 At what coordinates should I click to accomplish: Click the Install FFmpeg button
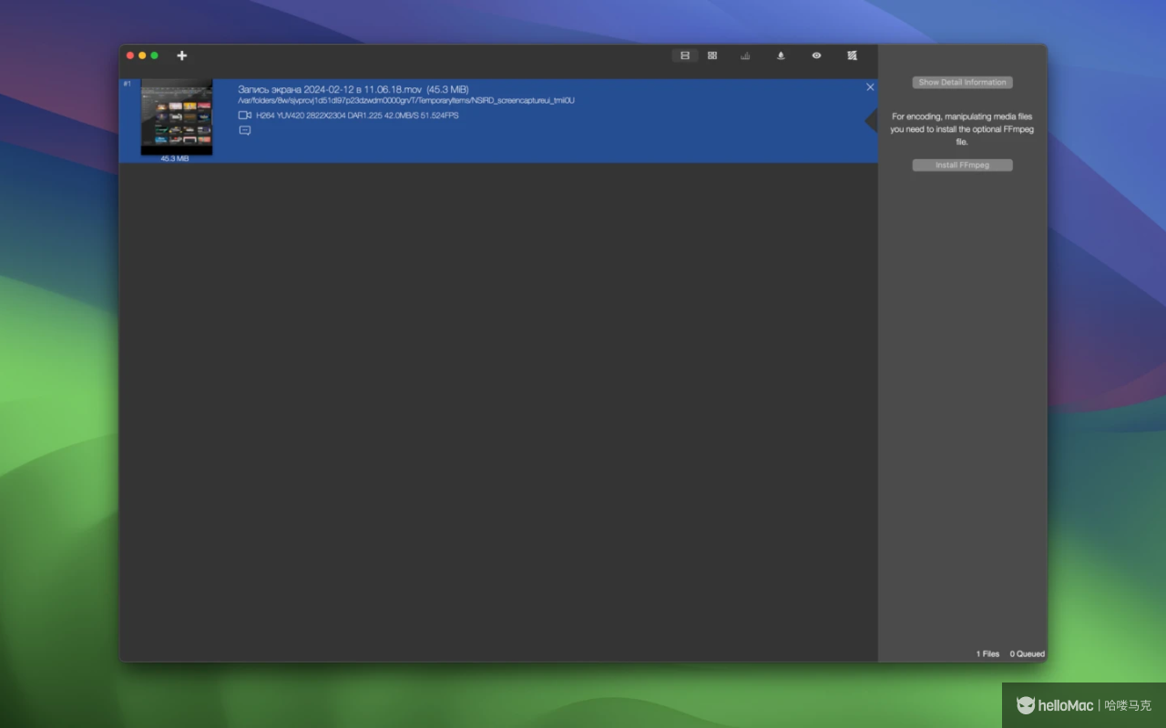962,165
